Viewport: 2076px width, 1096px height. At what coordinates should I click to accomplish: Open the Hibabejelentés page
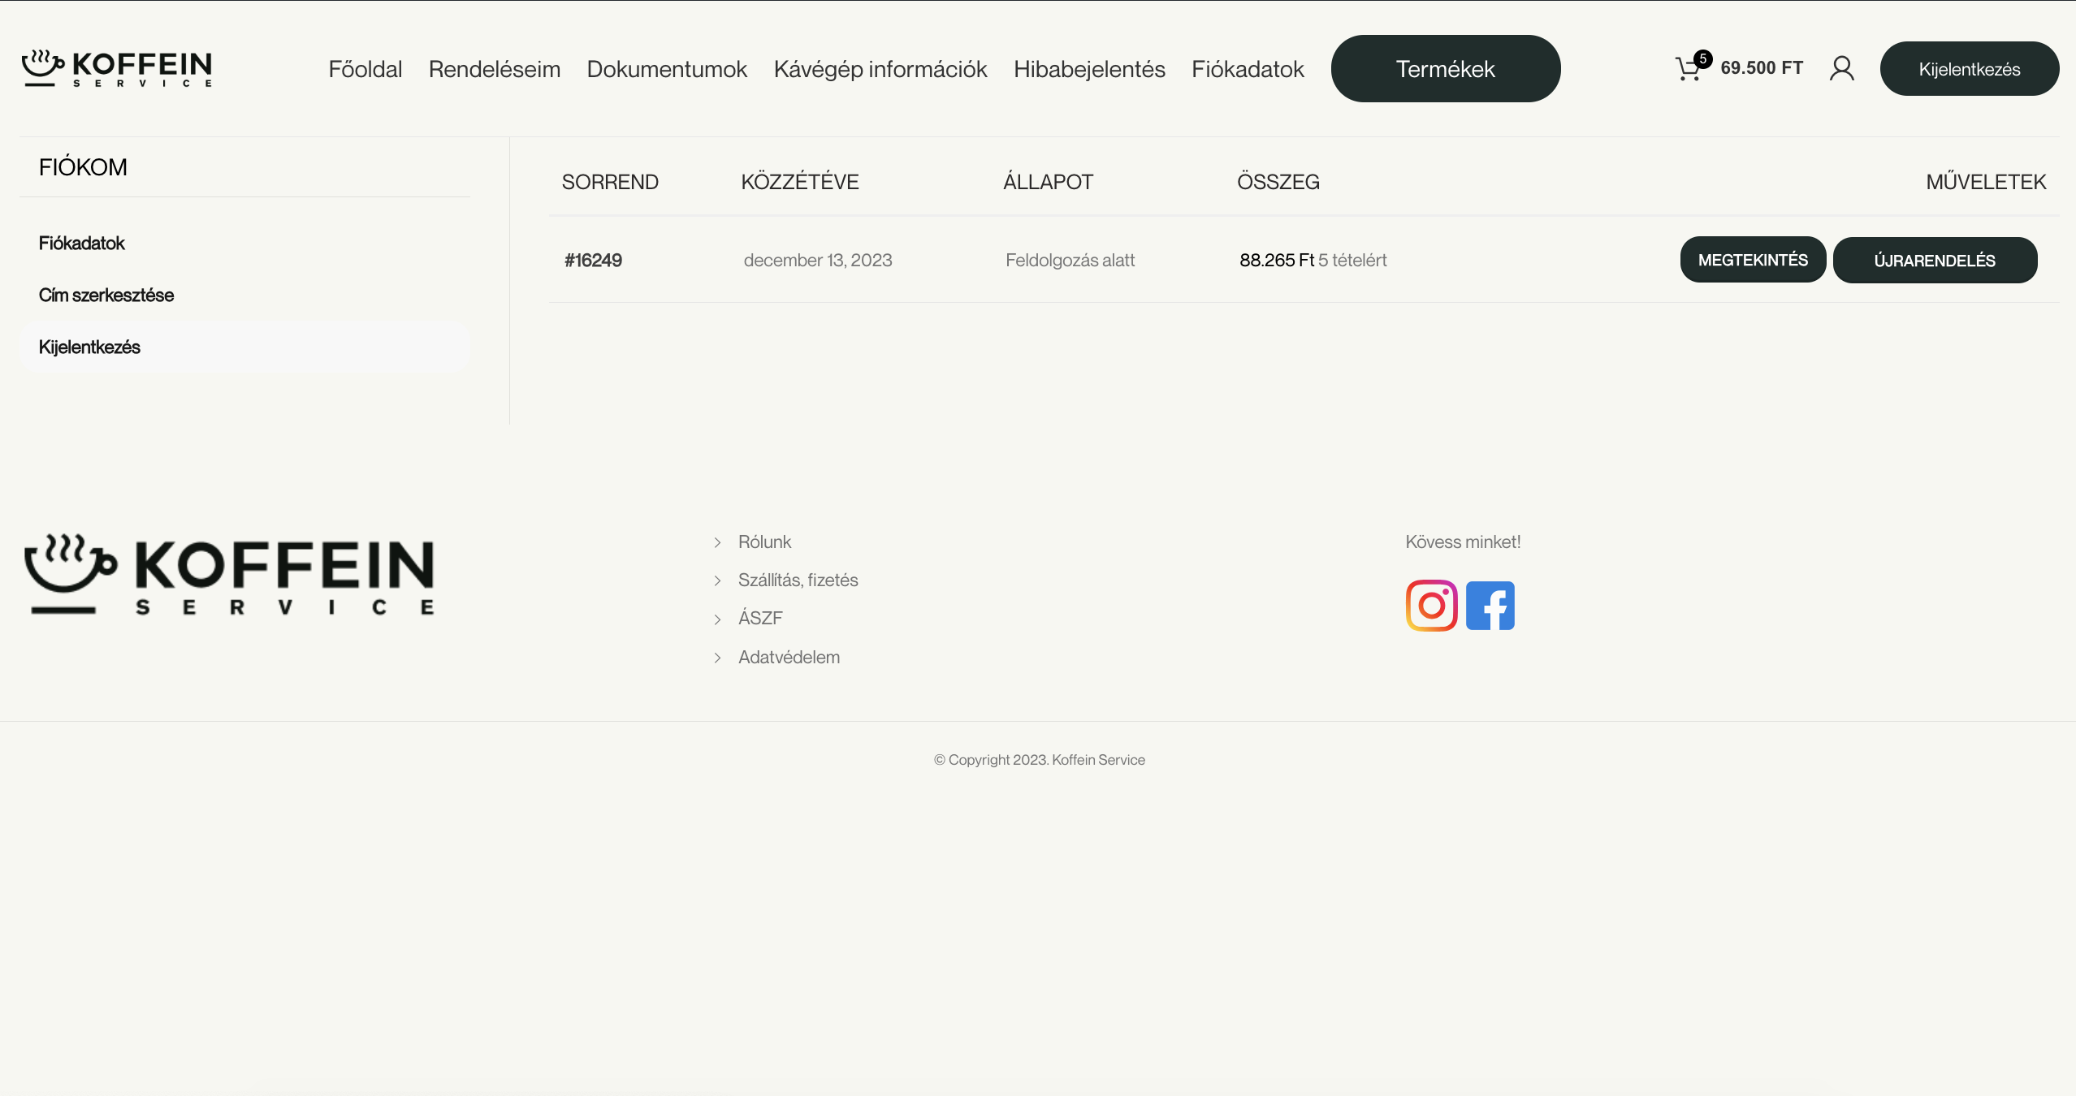coord(1088,69)
